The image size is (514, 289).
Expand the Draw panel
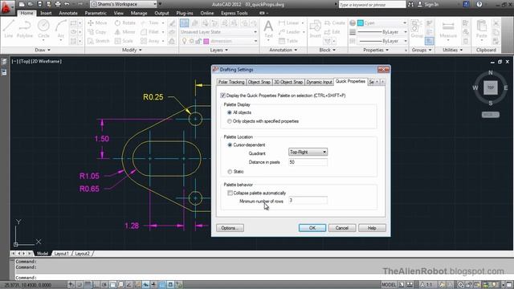click(x=43, y=50)
